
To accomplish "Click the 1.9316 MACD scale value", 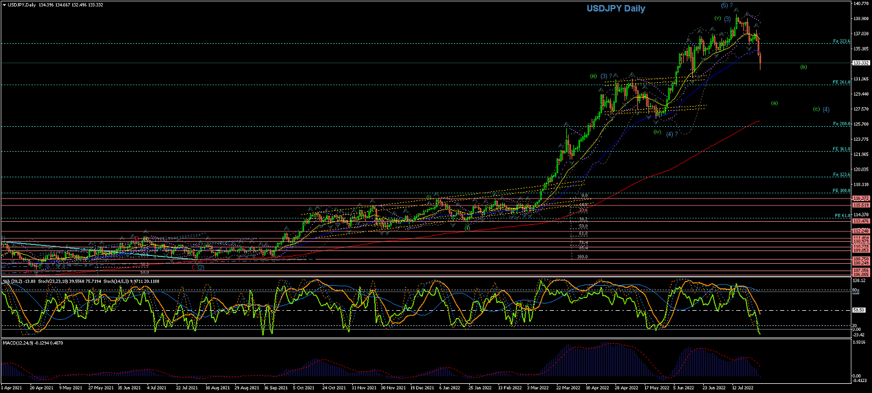I will (860, 343).
